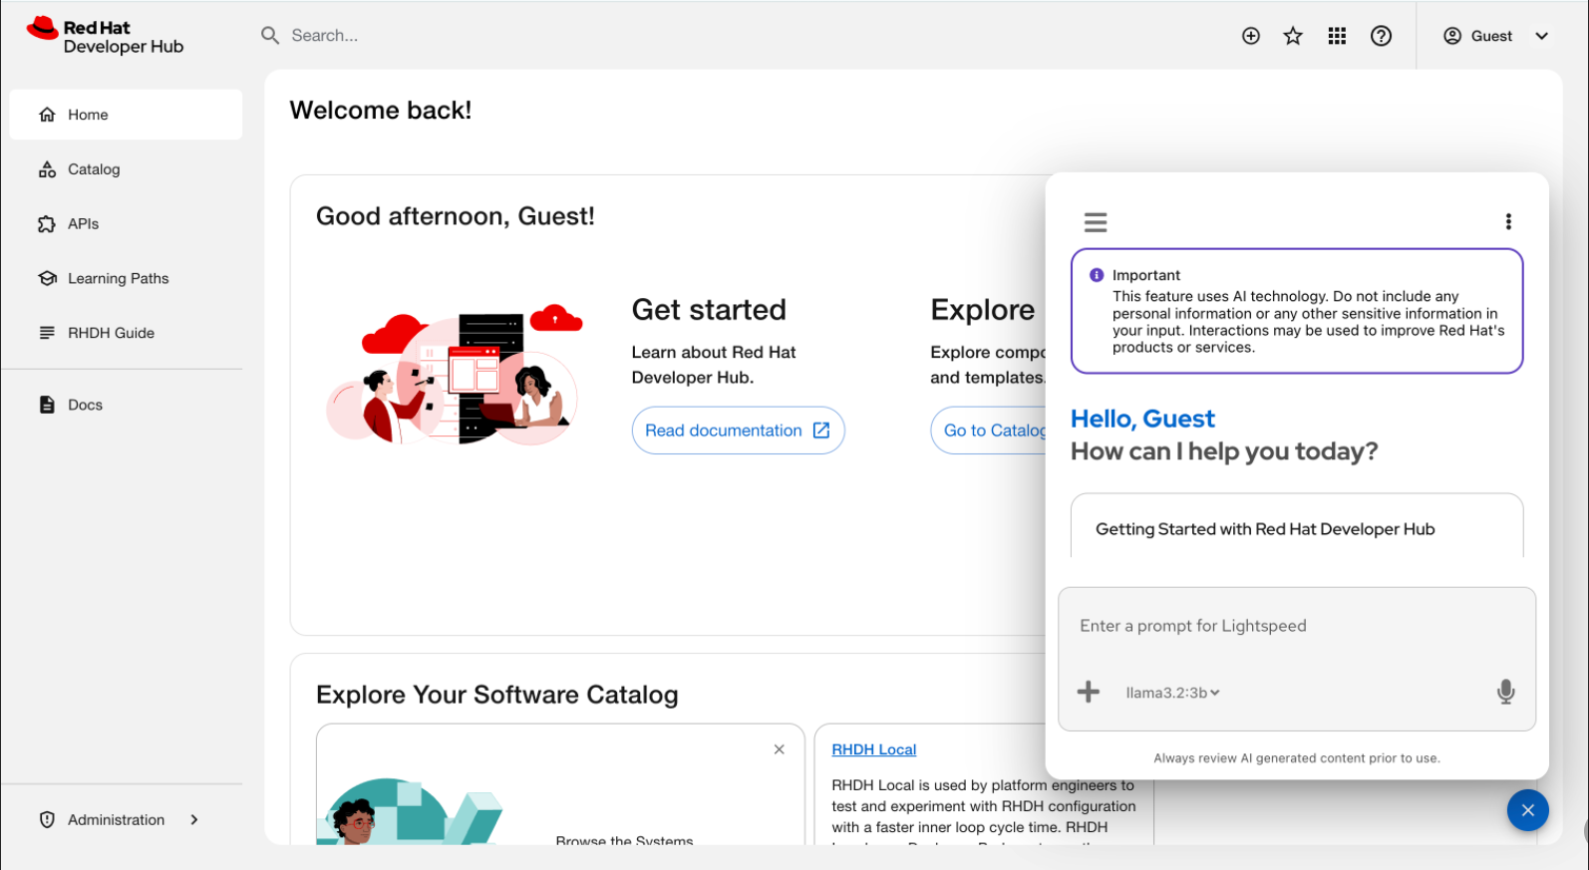Open Lightspeed chat options kebab menu

1508,221
